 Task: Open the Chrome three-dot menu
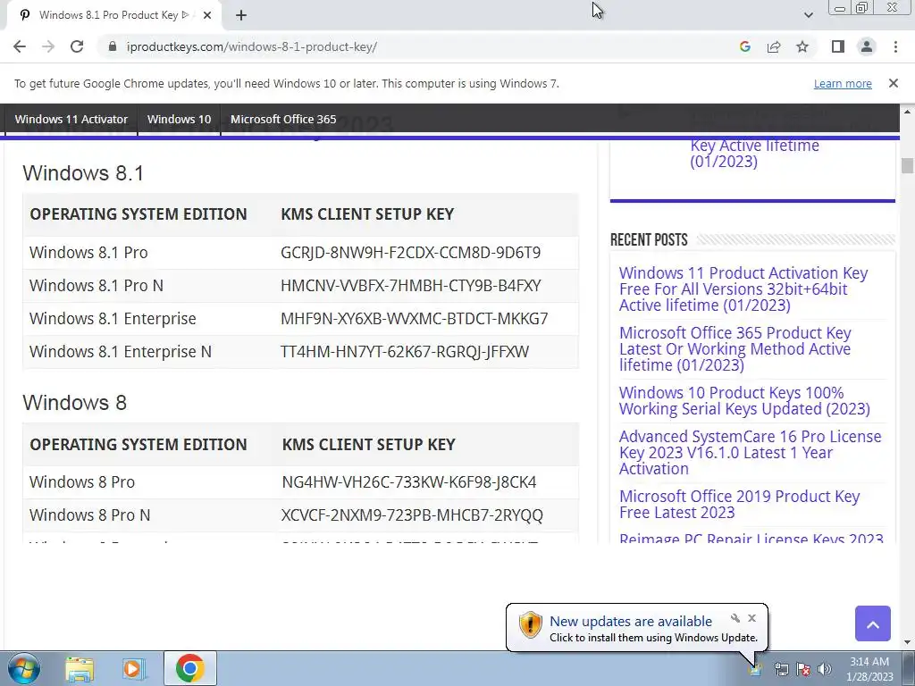895,46
